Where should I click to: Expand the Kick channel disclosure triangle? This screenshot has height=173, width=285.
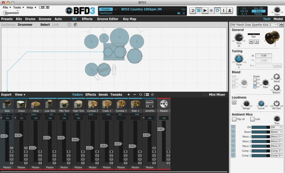click(1, 118)
